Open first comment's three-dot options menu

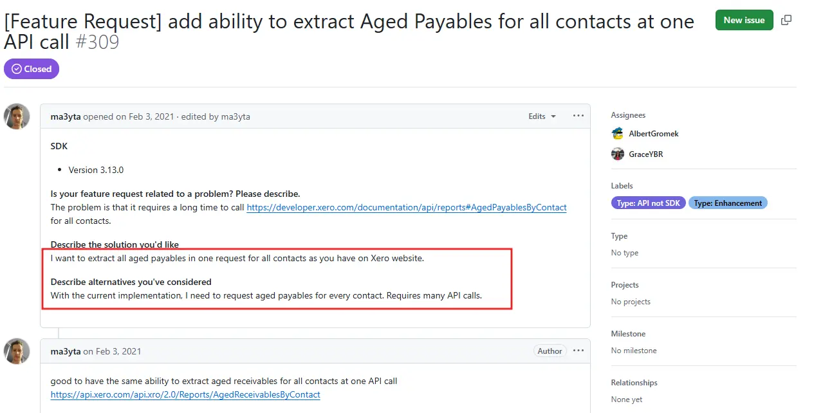point(578,116)
